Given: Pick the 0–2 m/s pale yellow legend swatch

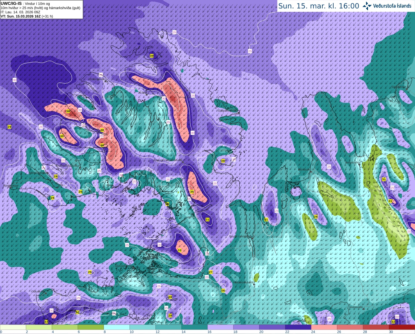Looking at the screenshot, I should tap(13, 327).
